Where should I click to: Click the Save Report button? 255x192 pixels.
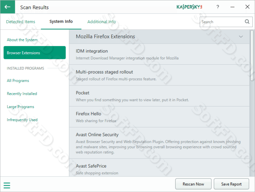point(231,184)
